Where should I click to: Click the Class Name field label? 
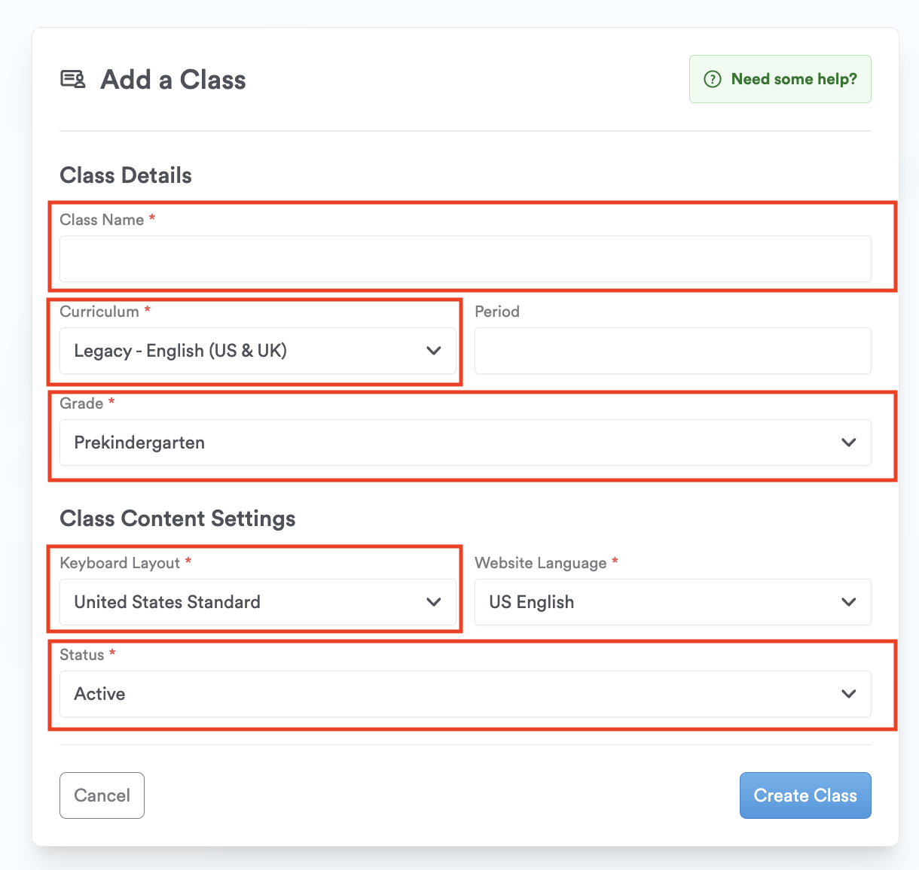coord(102,220)
